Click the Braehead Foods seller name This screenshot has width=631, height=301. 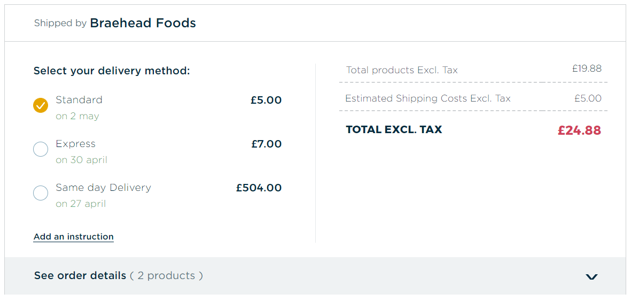click(143, 24)
